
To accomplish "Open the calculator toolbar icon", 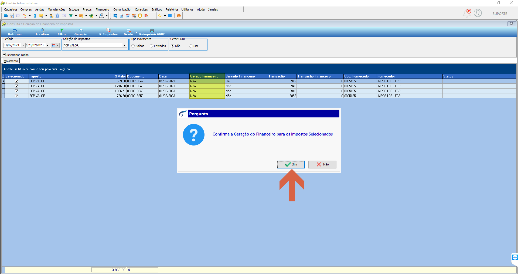I will click(121, 16).
